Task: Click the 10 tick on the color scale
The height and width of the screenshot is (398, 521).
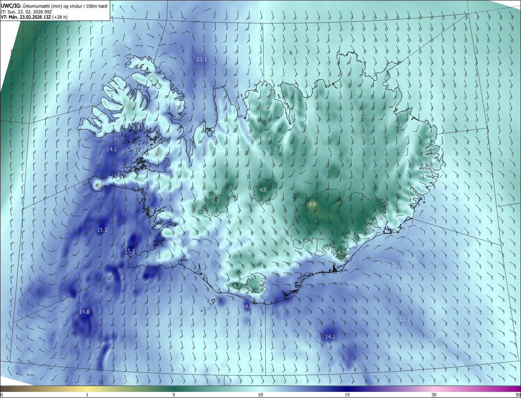Action: [260, 395]
